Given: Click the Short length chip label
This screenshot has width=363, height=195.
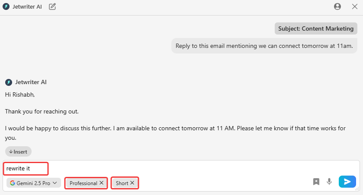Looking at the screenshot, I should (x=122, y=183).
